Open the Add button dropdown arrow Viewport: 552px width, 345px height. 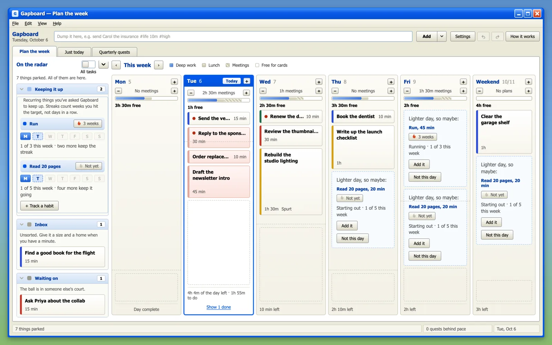pos(442,37)
